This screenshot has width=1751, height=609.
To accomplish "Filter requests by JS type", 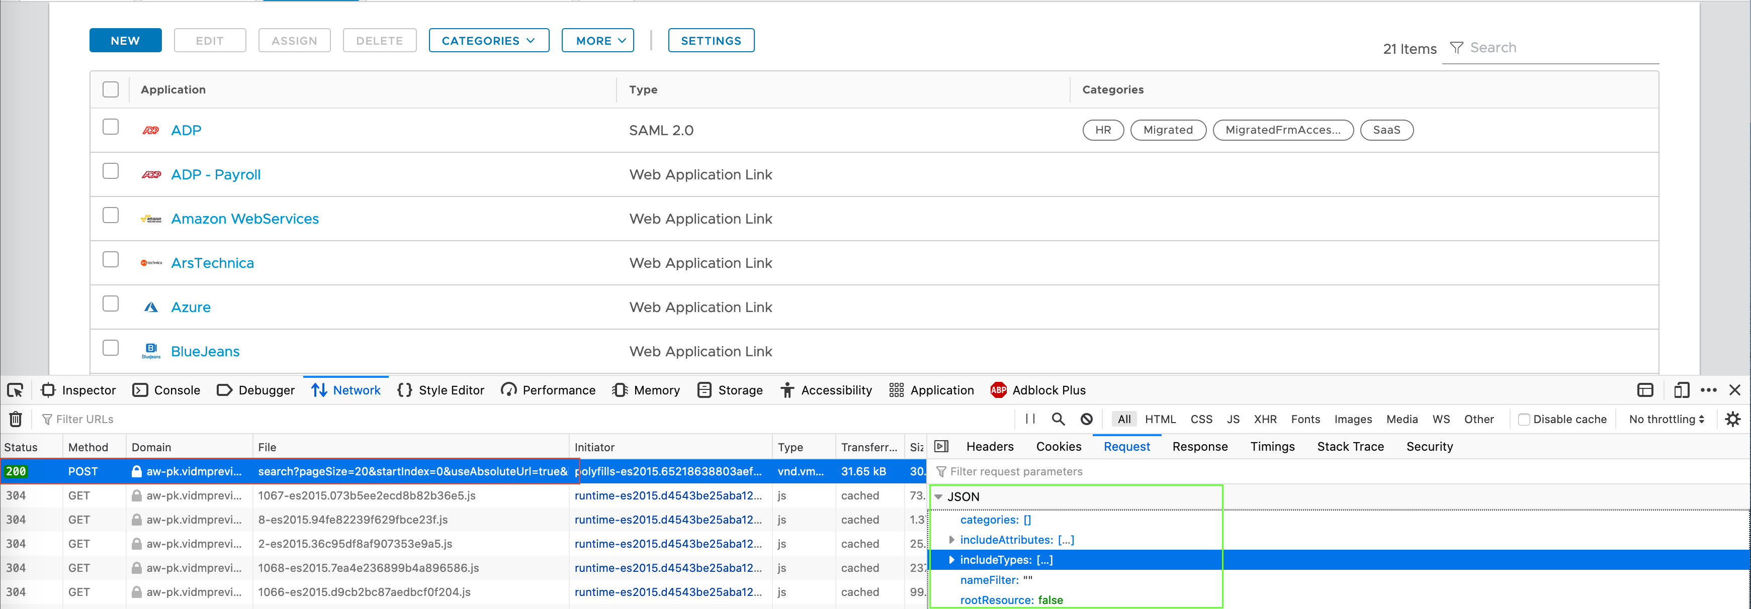I will tap(1233, 420).
